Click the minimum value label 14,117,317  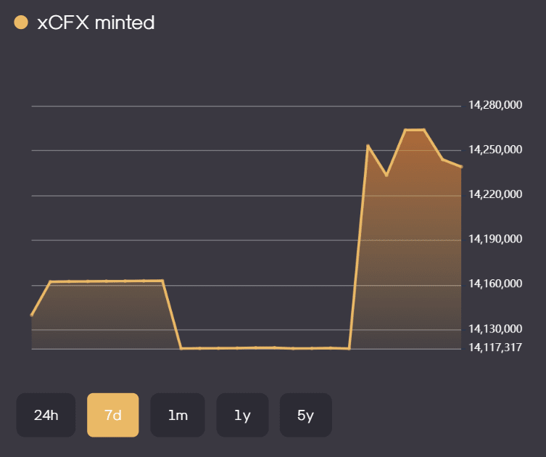495,347
